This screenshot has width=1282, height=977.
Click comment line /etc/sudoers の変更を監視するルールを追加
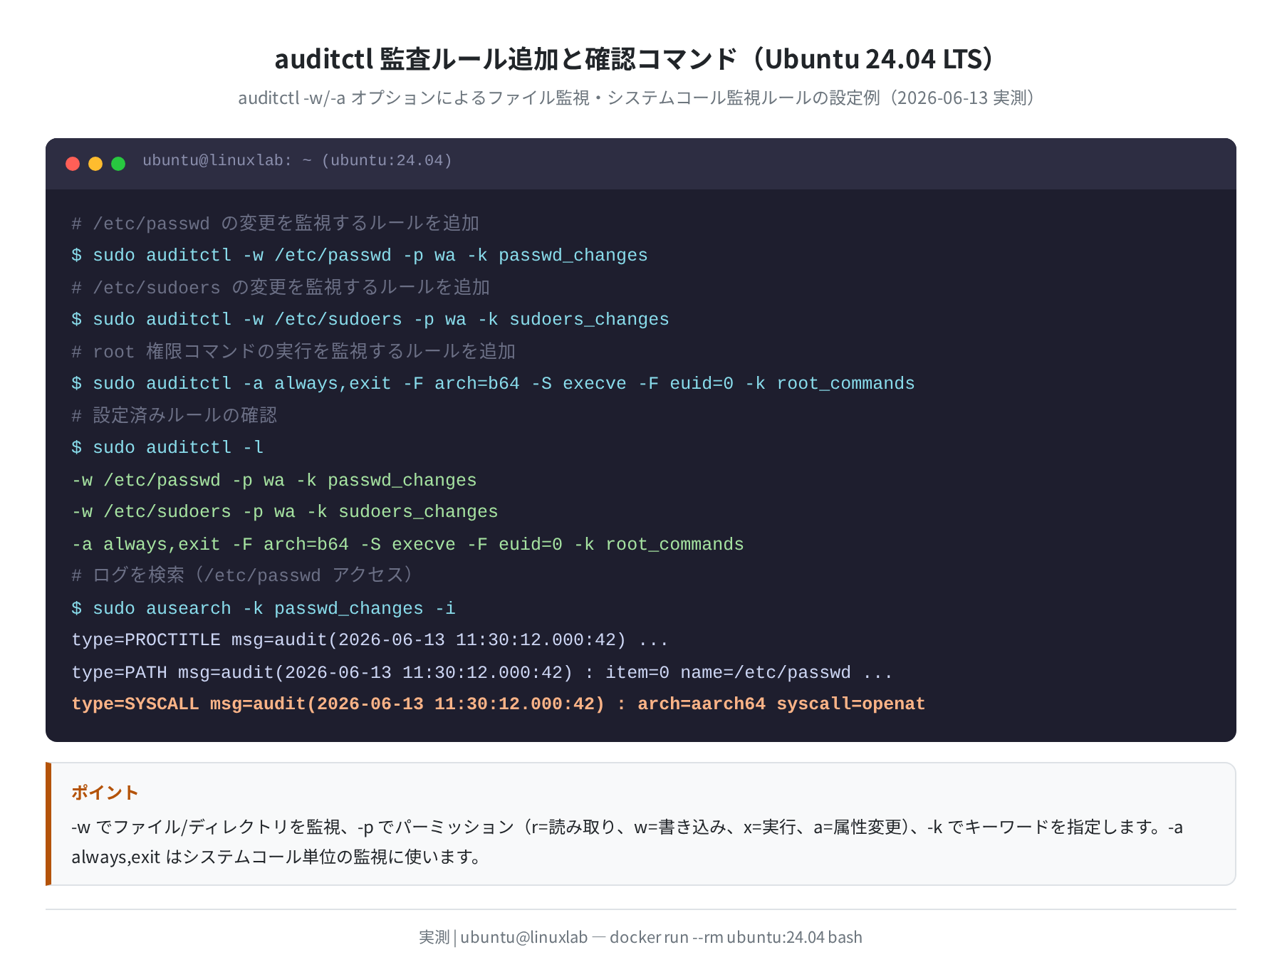(x=281, y=288)
